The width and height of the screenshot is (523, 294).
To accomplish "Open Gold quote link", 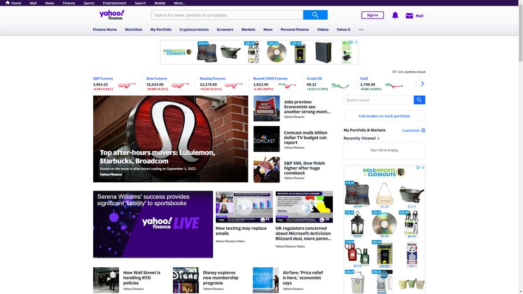I will tap(364, 78).
